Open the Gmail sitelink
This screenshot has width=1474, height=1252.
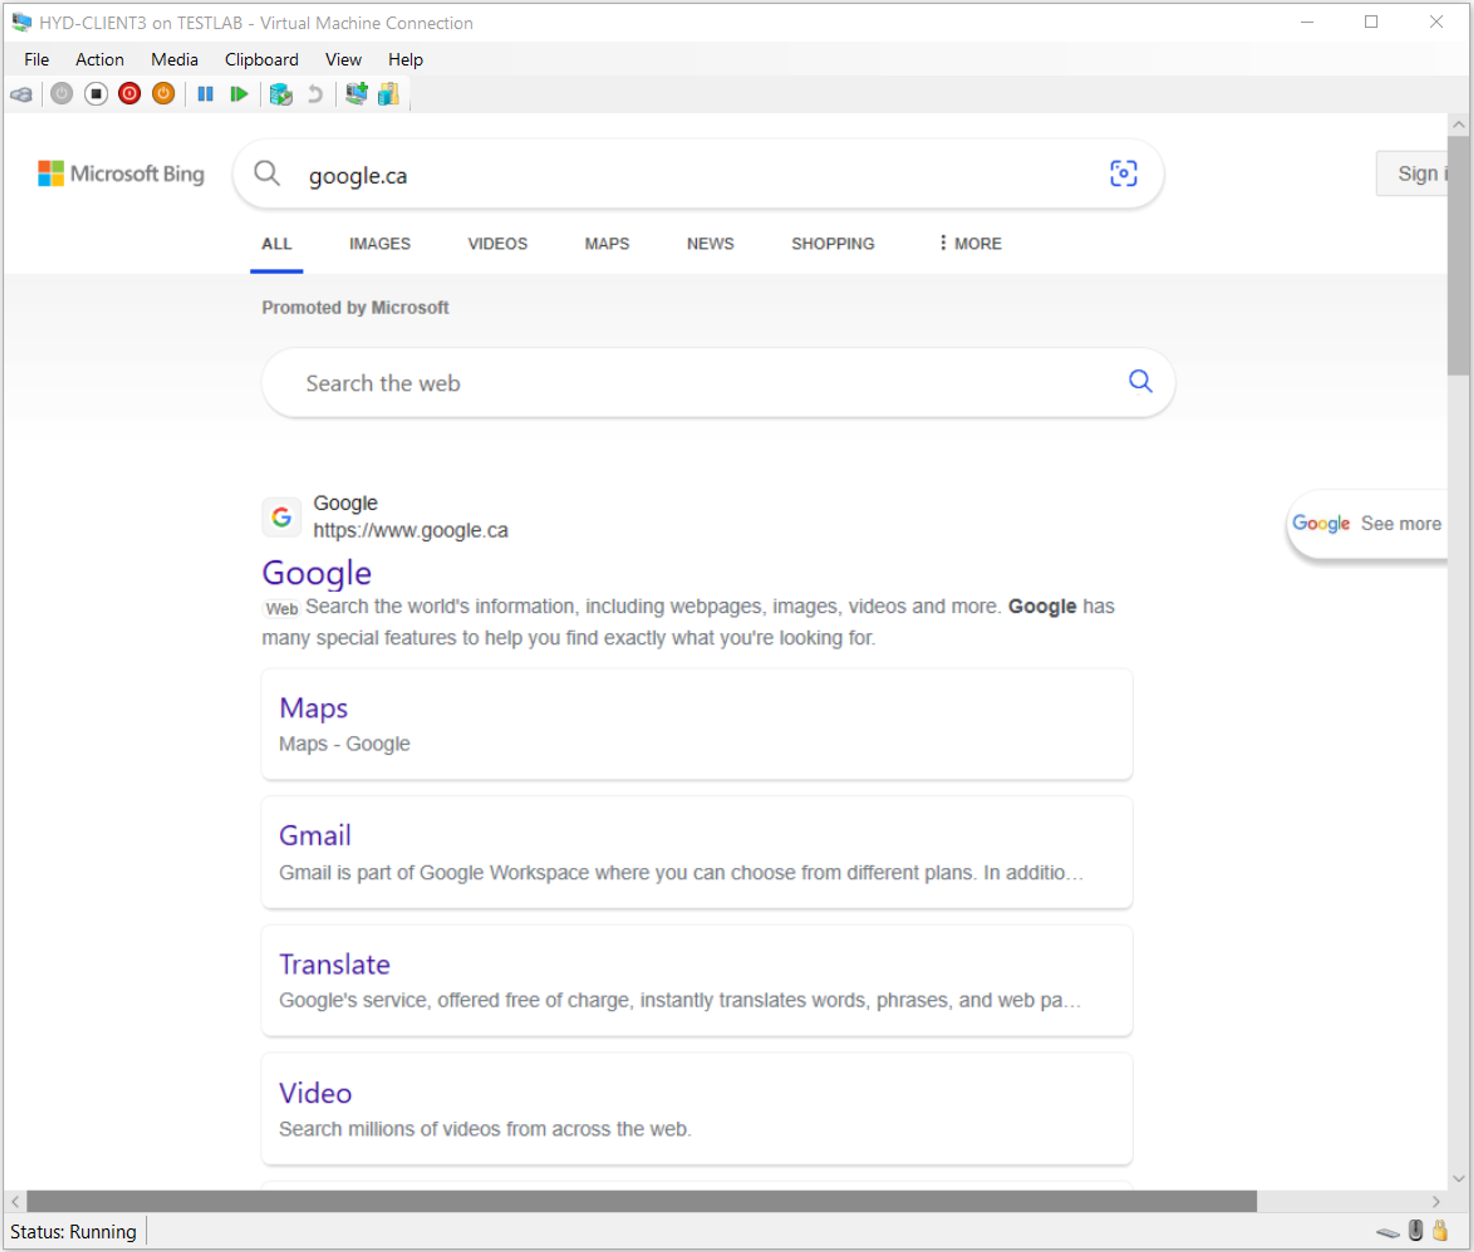pos(315,835)
